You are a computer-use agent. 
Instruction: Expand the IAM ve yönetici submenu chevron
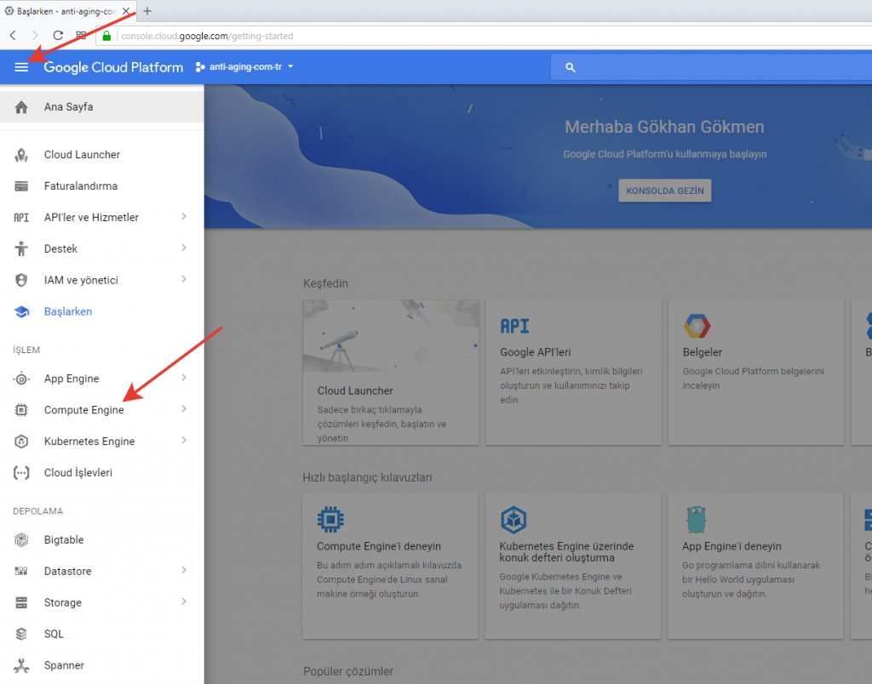184,280
